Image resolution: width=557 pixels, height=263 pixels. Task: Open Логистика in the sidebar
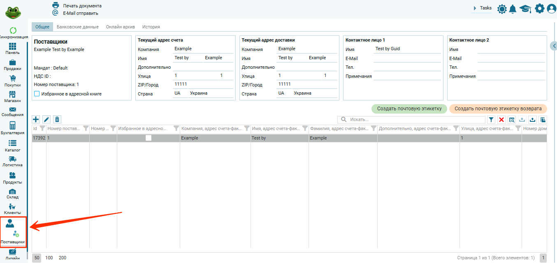tap(12, 161)
